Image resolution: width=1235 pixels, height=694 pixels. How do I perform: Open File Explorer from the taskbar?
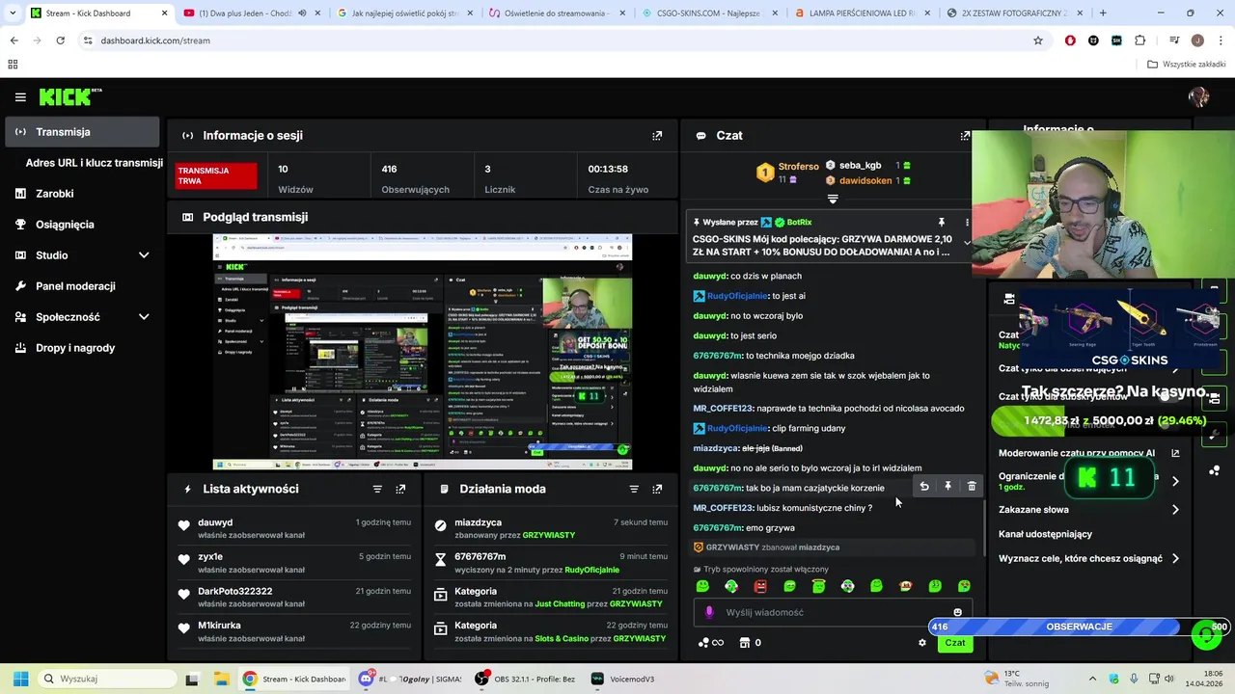click(x=221, y=679)
